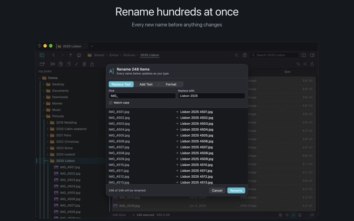The image size is (354, 221).
Task: Click the Trash delete icon
Action: tap(84, 64)
